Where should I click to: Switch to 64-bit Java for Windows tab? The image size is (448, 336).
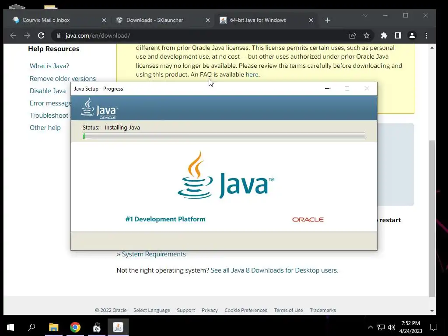coord(266,20)
